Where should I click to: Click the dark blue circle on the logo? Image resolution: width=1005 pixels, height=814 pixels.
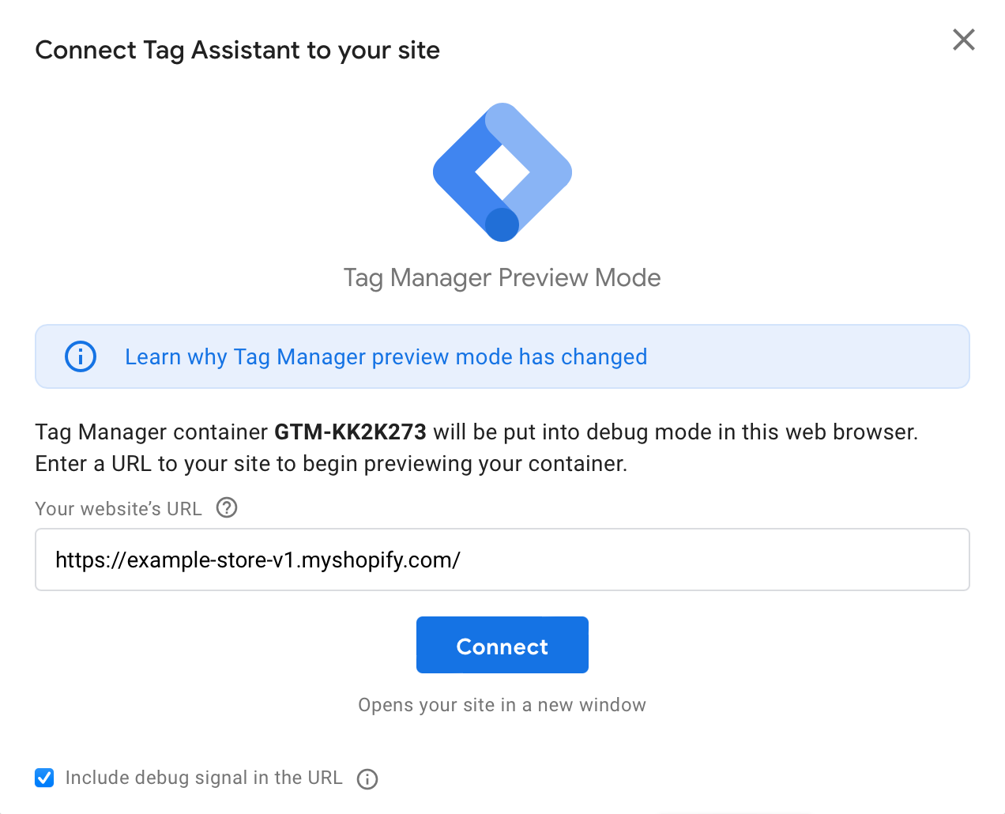point(502,224)
